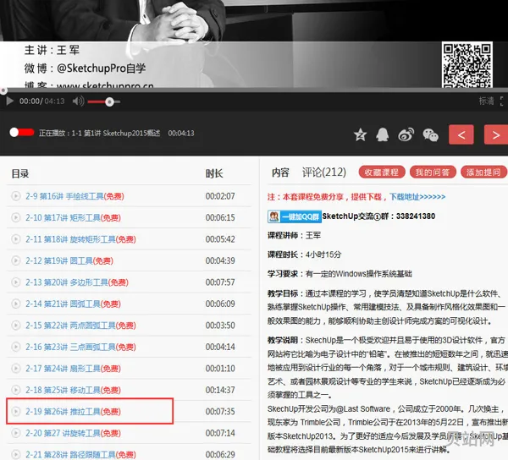Open lesson 2-19 第26讲 推拉工具
508x460 pixels.
tap(73, 412)
